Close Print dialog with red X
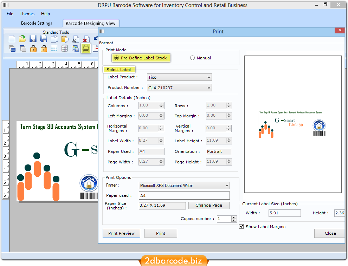This screenshot has height=266, width=348. (x=340, y=30)
